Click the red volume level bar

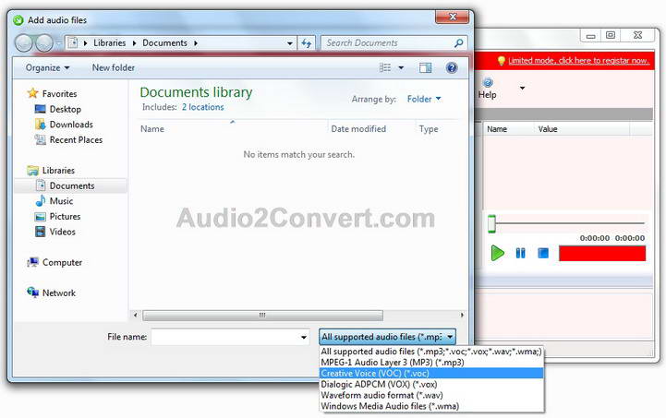click(x=602, y=254)
